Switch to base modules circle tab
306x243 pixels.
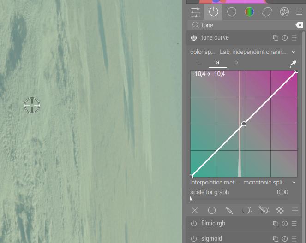[x=231, y=12]
